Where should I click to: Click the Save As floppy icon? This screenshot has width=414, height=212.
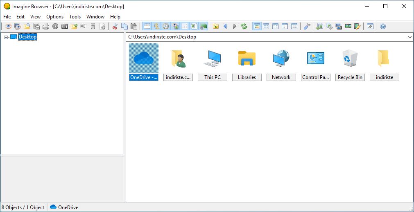pos(36,26)
